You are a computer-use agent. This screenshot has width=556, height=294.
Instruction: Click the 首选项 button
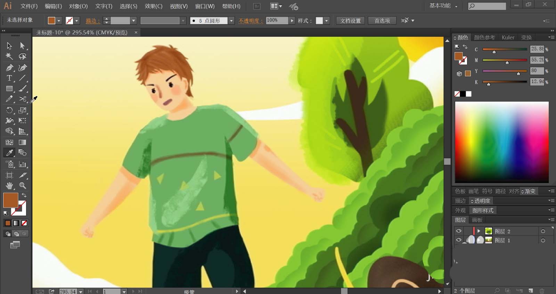coord(382,21)
